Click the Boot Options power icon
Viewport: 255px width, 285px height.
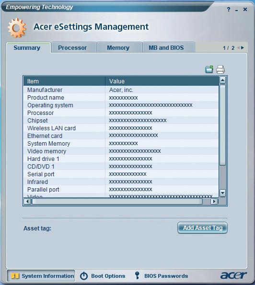coord(84,276)
